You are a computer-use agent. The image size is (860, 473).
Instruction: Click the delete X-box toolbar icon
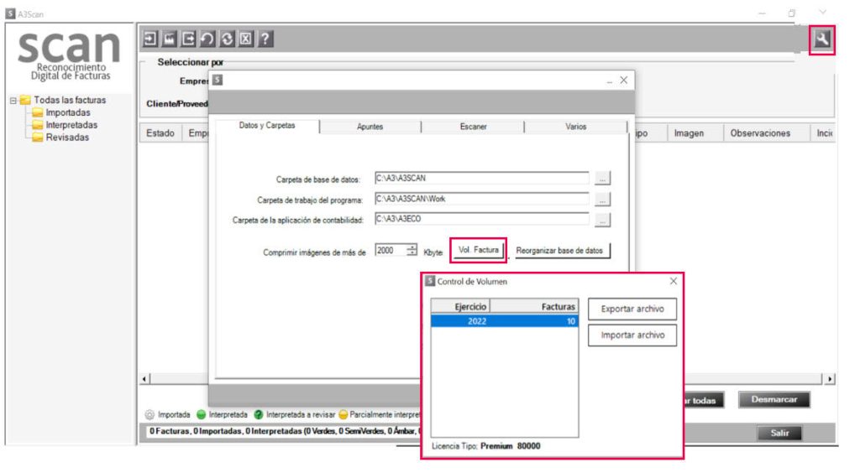(246, 39)
